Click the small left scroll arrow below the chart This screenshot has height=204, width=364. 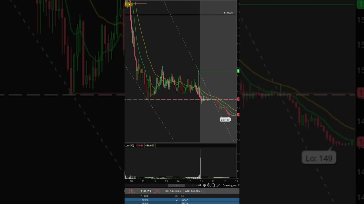193,185
